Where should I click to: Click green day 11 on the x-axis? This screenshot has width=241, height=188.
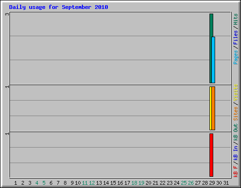(x=85, y=183)
